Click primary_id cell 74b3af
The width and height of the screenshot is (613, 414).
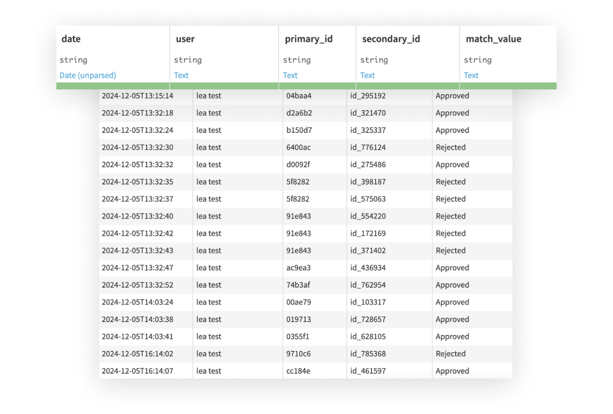[299, 285]
